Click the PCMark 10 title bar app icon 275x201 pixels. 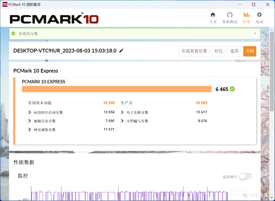(5, 4)
